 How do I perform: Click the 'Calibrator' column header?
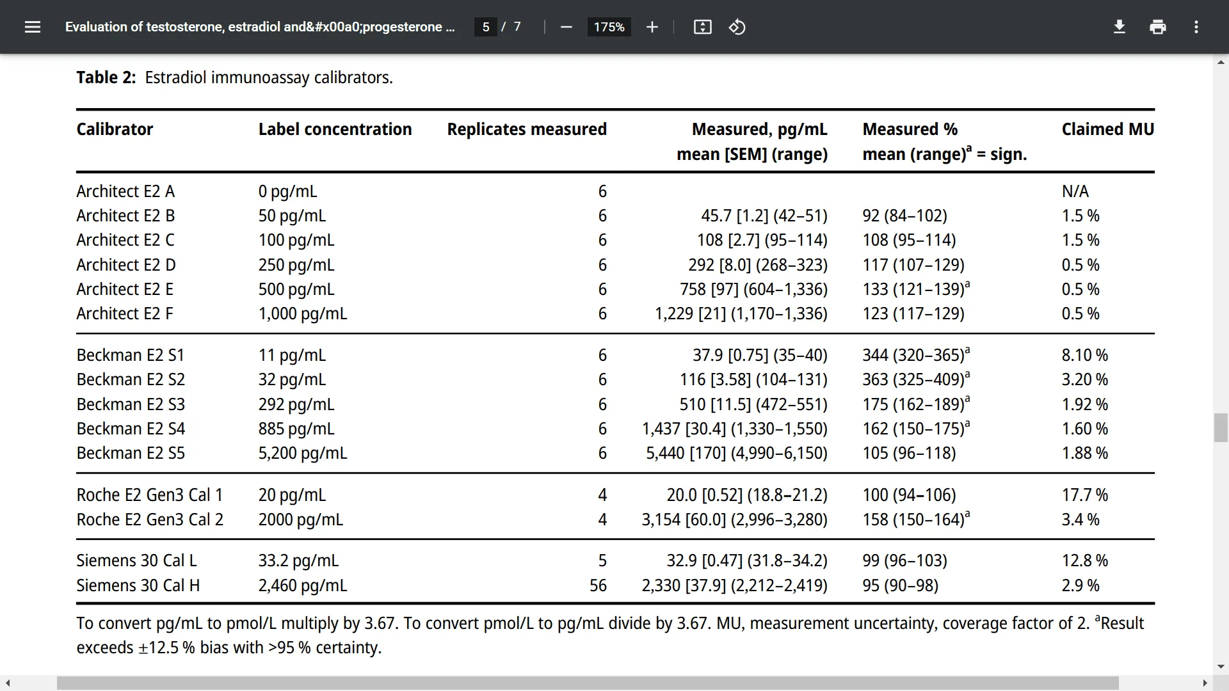(115, 129)
